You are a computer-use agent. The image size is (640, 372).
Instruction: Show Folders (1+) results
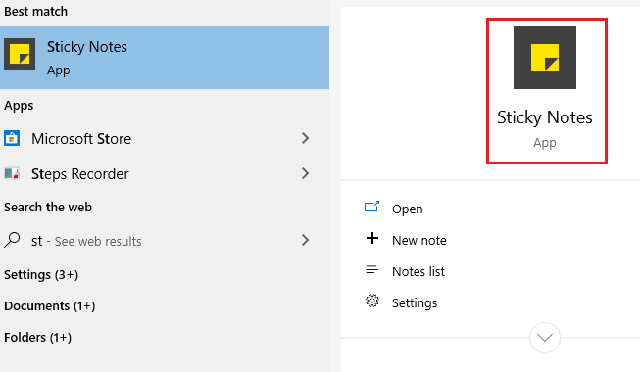[37, 338]
